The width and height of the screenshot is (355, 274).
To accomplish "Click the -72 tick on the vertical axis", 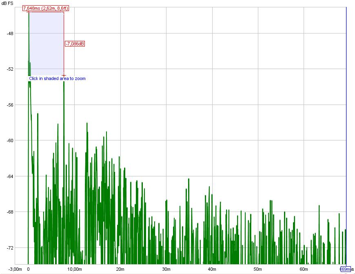I will click(10, 248).
